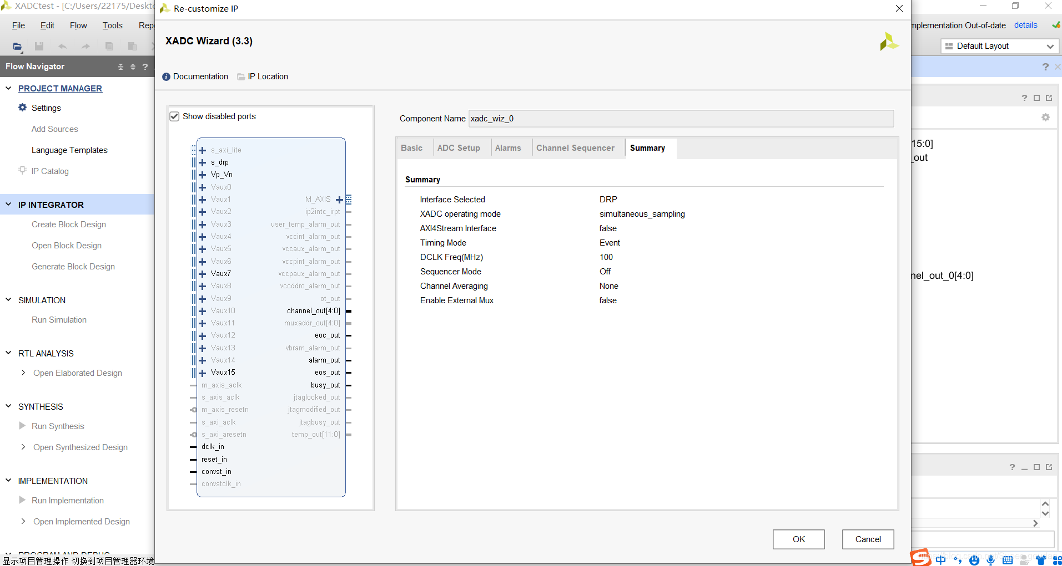This screenshot has width=1062, height=566.
Task: Select the Summary tab
Action: [x=651, y=149]
